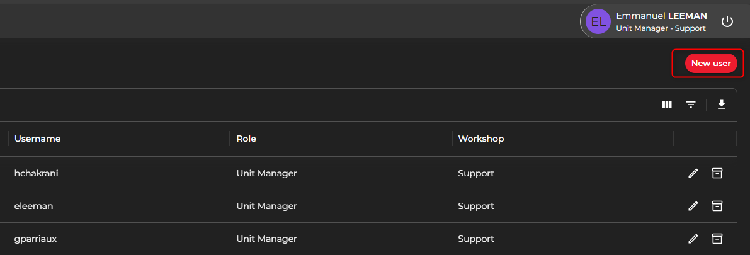This screenshot has height=255, width=750.
Task: Open Emmanuel LEEMAN account menu
Action: pos(661,16)
